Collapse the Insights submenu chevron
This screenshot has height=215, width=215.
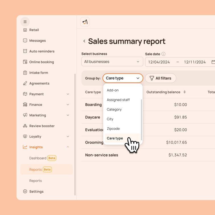tap(68, 147)
